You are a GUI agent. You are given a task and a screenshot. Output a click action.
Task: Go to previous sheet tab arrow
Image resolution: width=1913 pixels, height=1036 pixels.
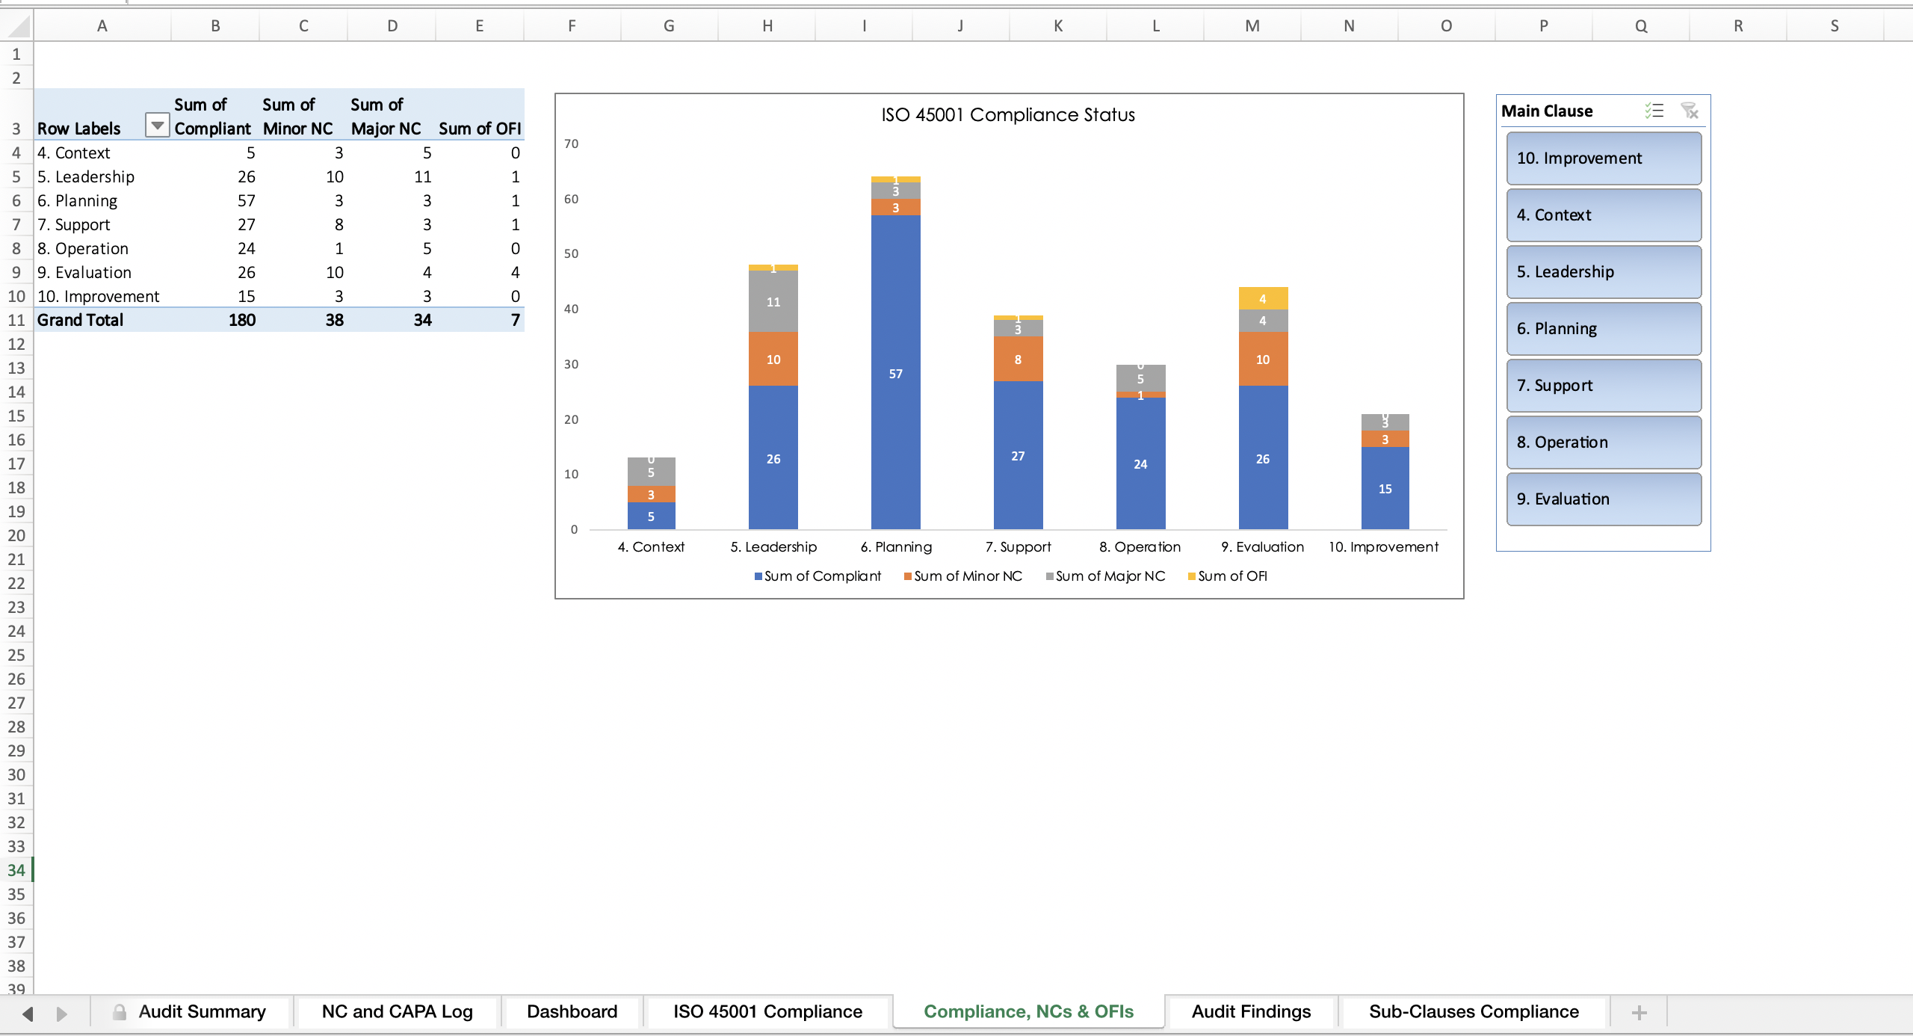coord(28,1014)
